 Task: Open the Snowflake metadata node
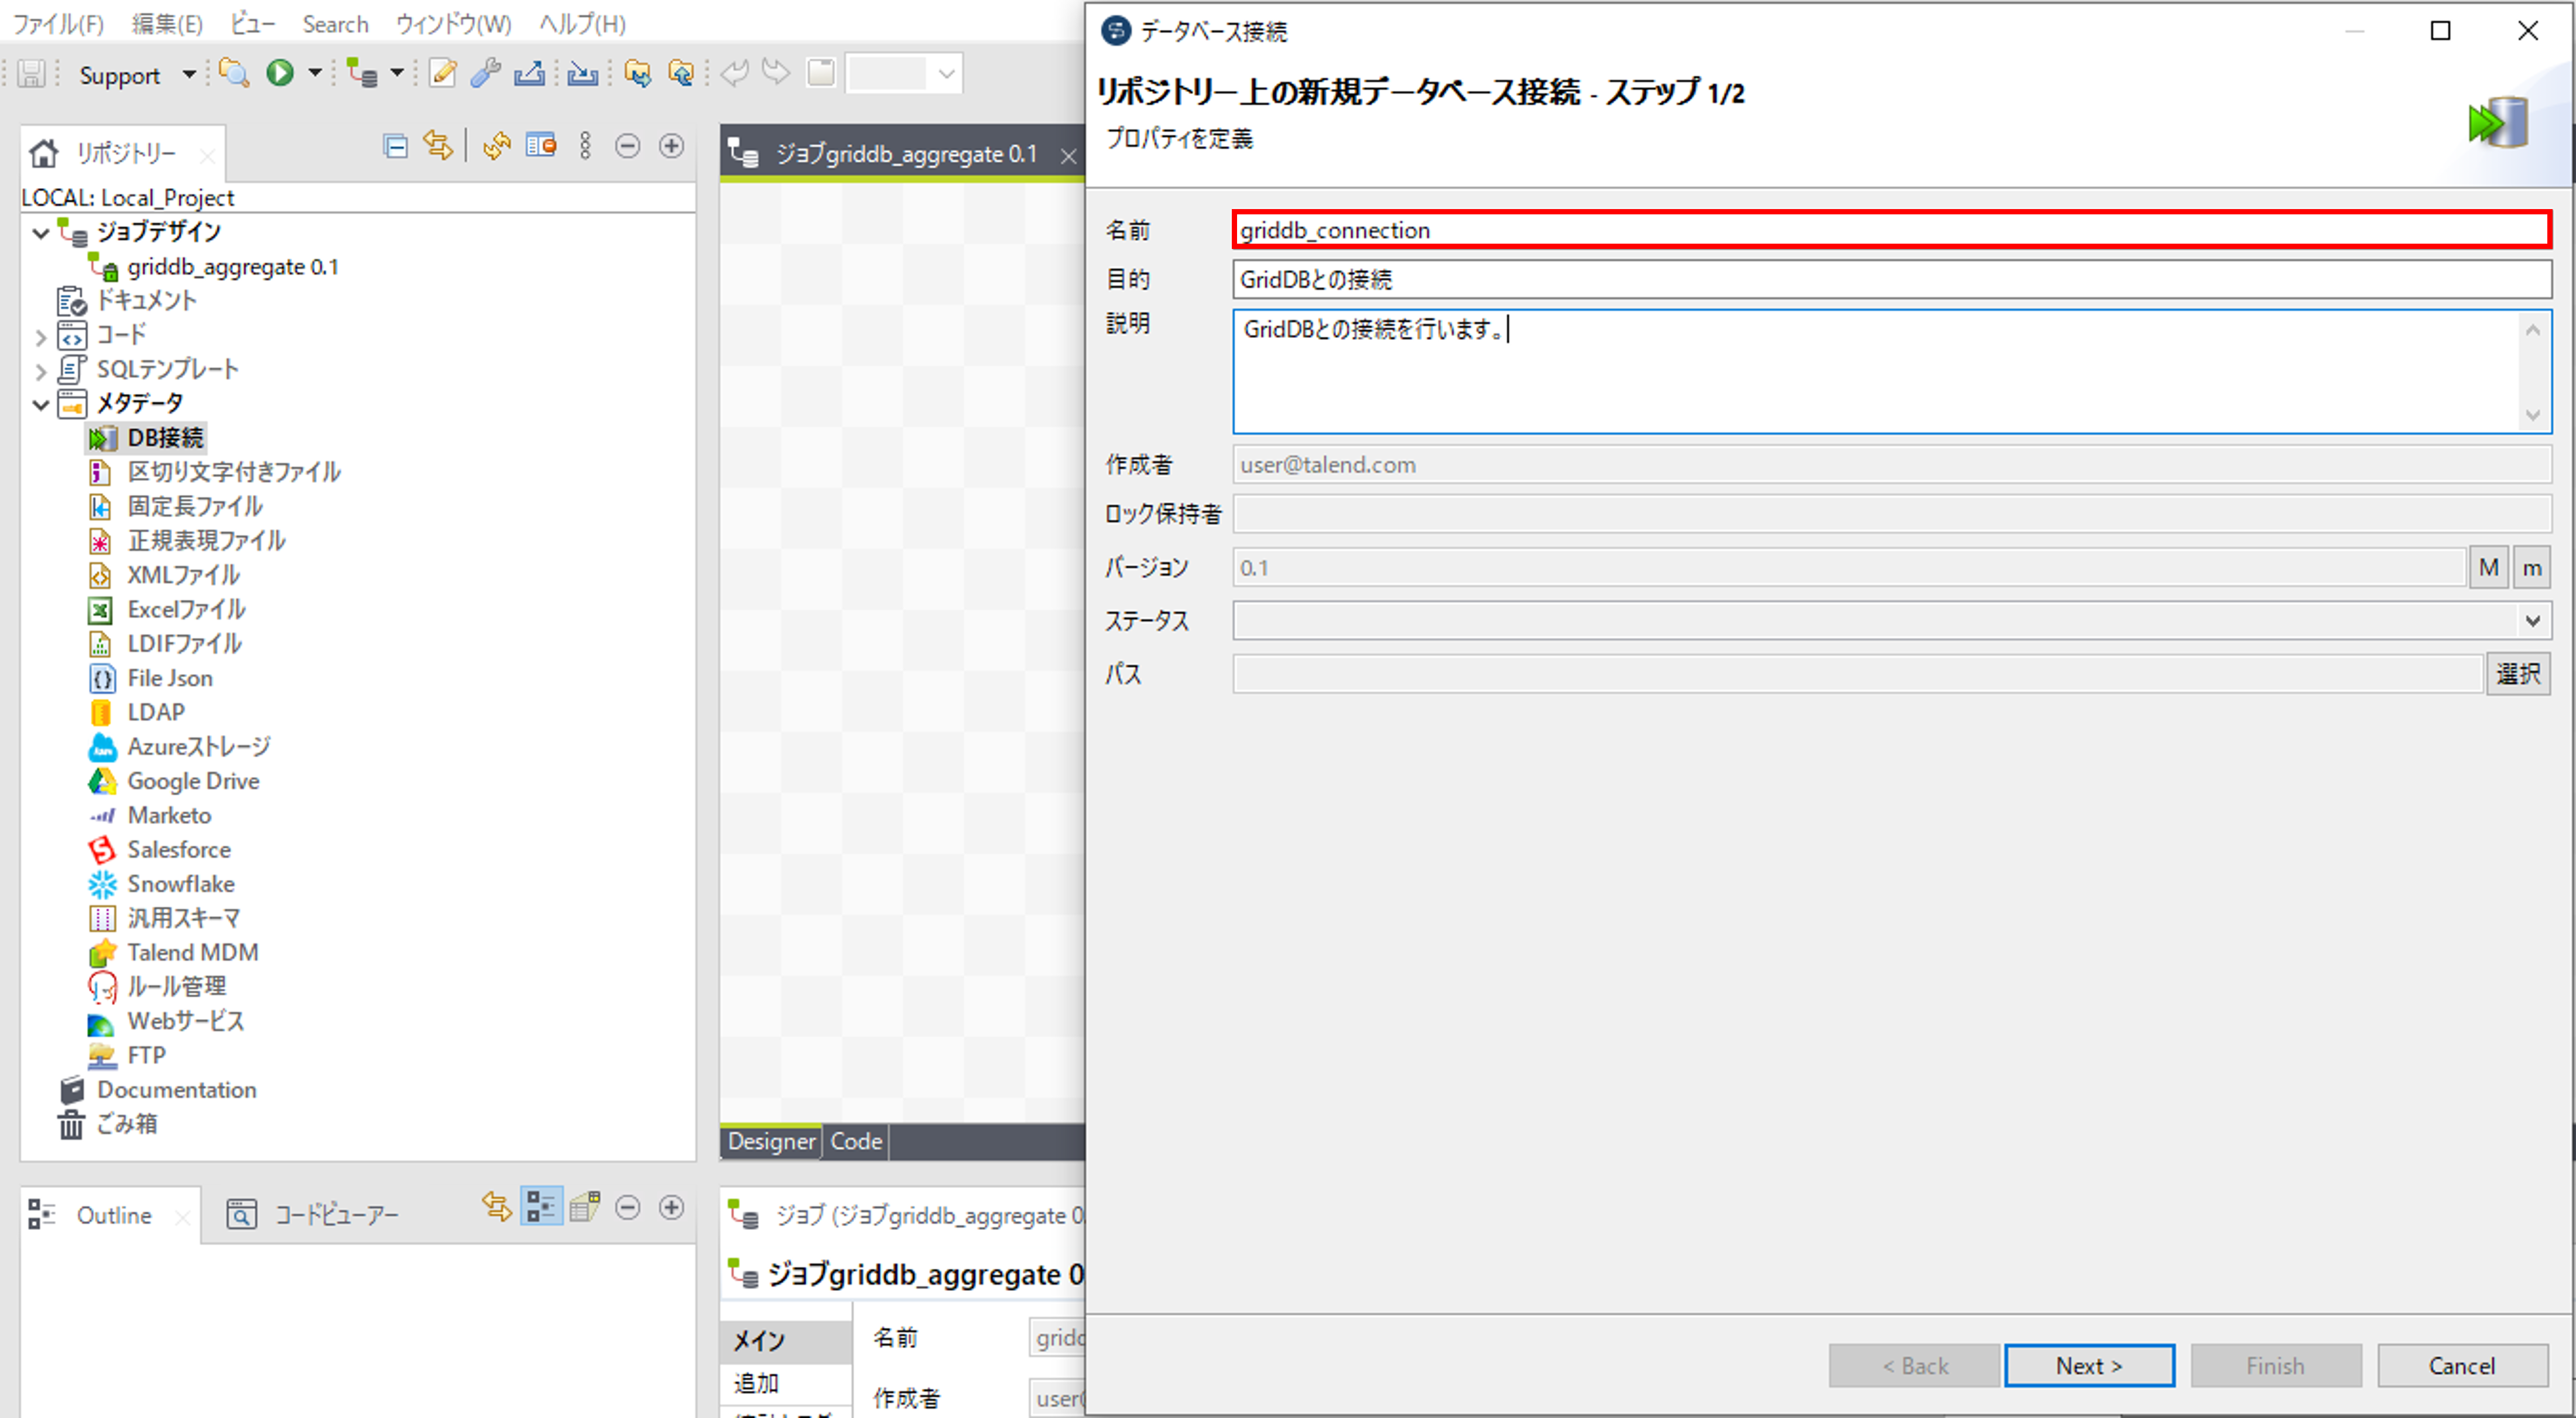180,884
